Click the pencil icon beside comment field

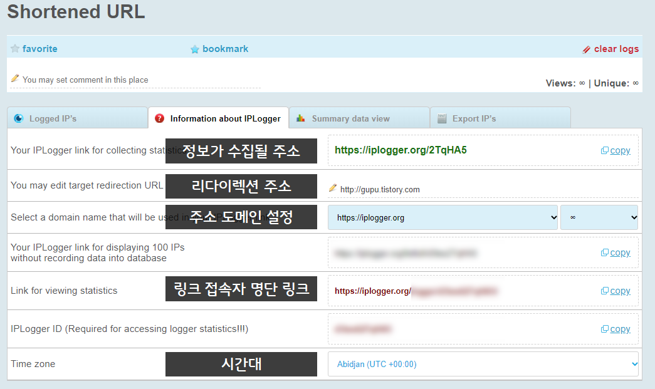tap(15, 78)
